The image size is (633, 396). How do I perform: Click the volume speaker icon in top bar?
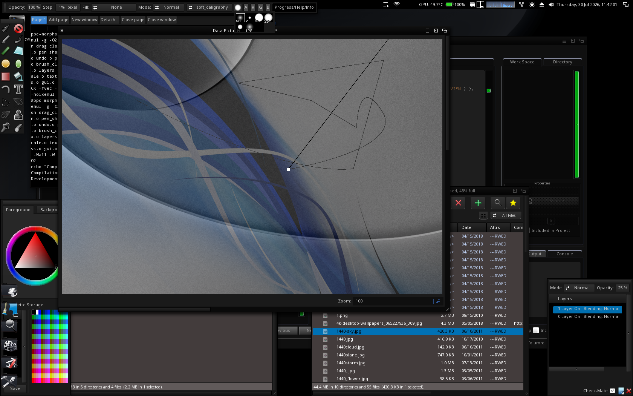[x=551, y=5]
